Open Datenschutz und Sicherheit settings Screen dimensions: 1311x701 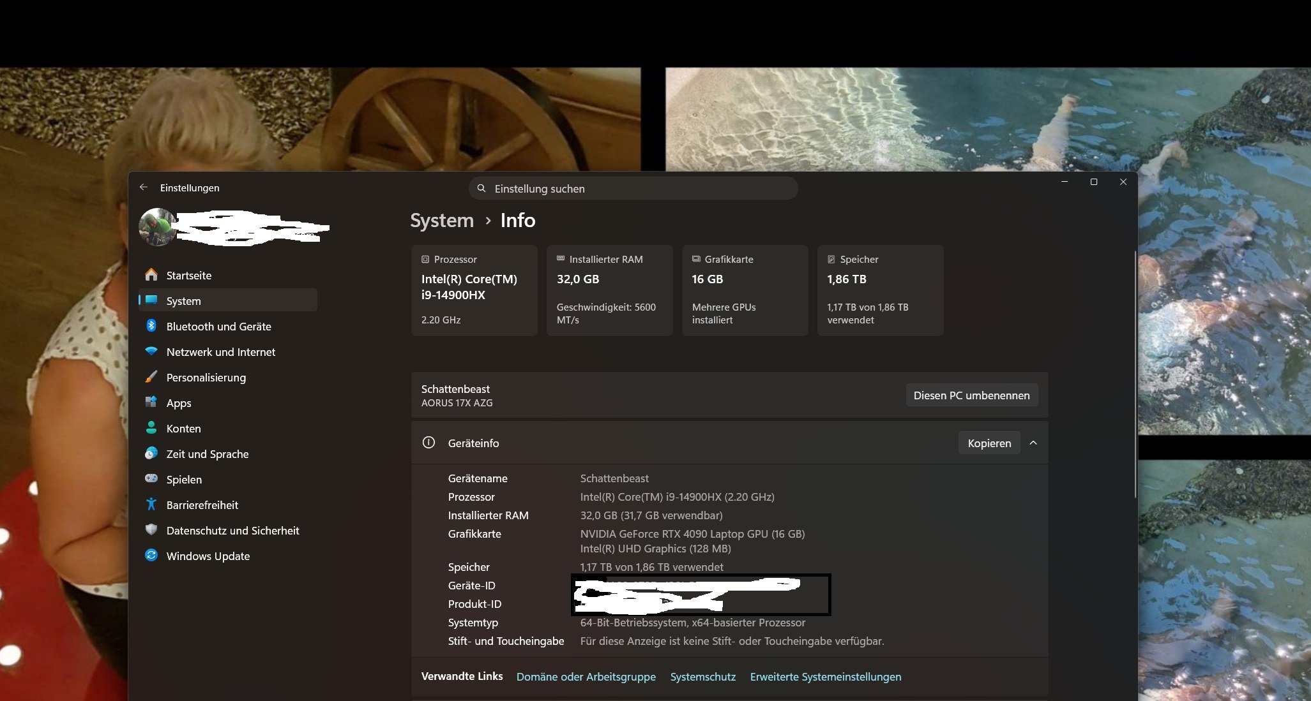click(x=228, y=530)
